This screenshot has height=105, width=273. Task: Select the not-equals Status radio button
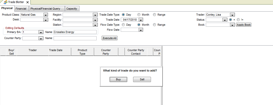click(x=238, y=20)
